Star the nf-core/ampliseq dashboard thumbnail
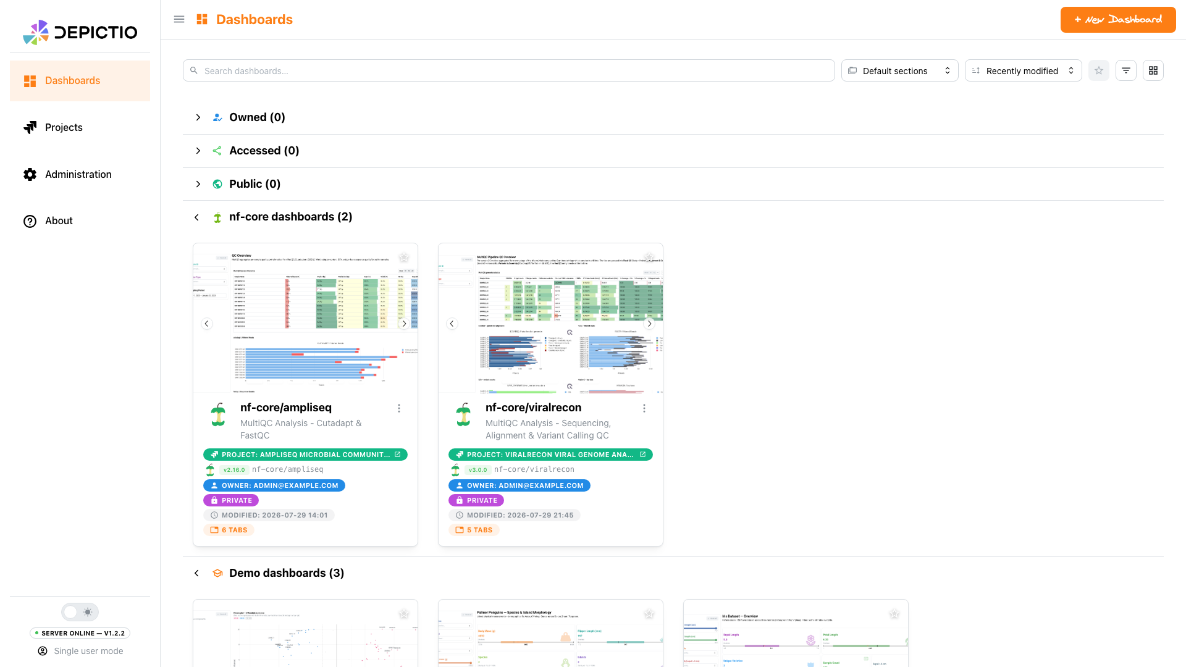 click(x=404, y=258)
